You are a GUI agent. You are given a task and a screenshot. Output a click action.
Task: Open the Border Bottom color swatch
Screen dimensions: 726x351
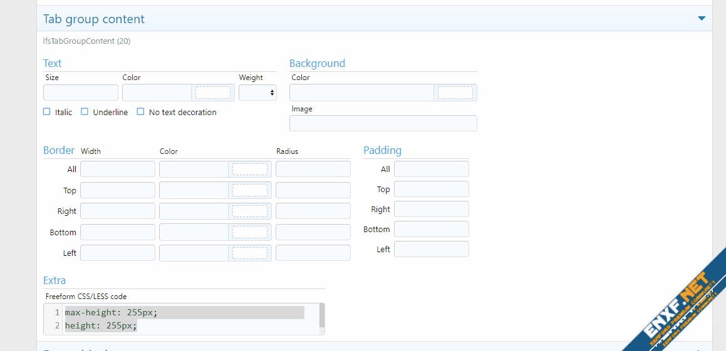pos(249,232)
